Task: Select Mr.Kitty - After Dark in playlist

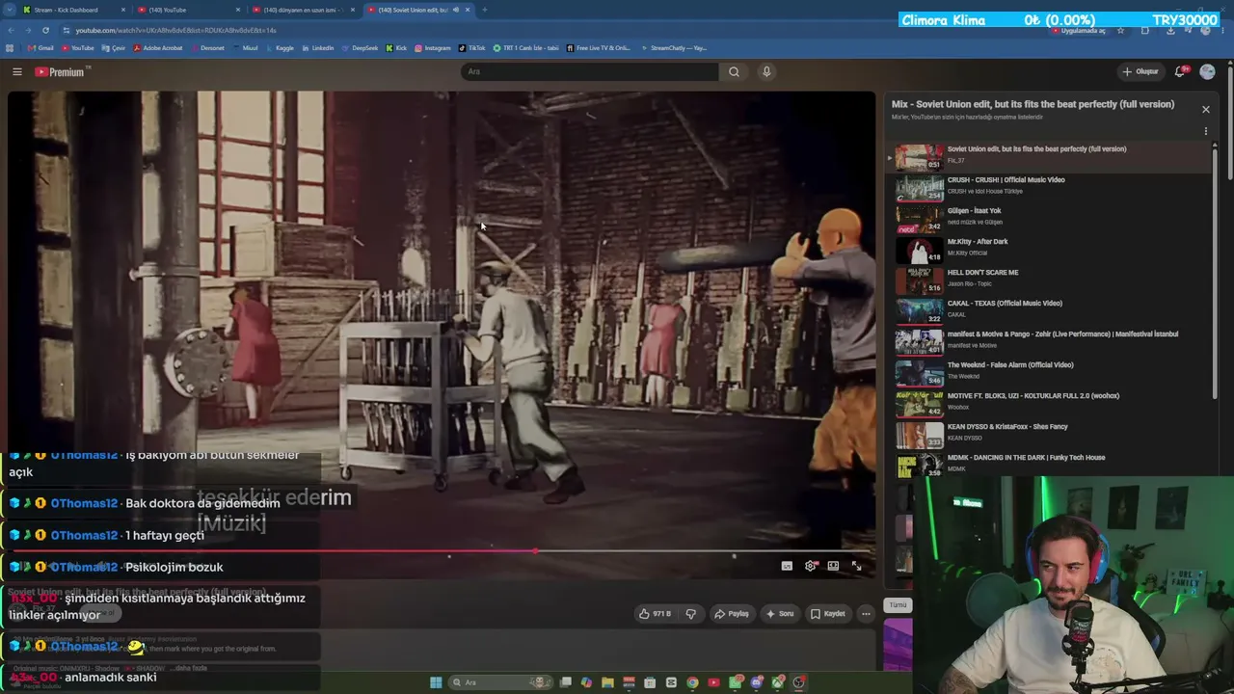Action: coord(1050,248)
